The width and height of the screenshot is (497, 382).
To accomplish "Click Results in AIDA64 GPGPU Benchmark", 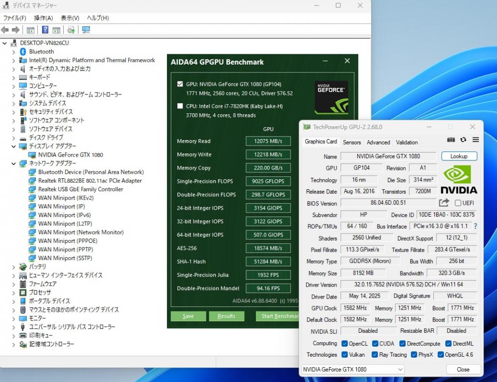I will coord(226,316).
